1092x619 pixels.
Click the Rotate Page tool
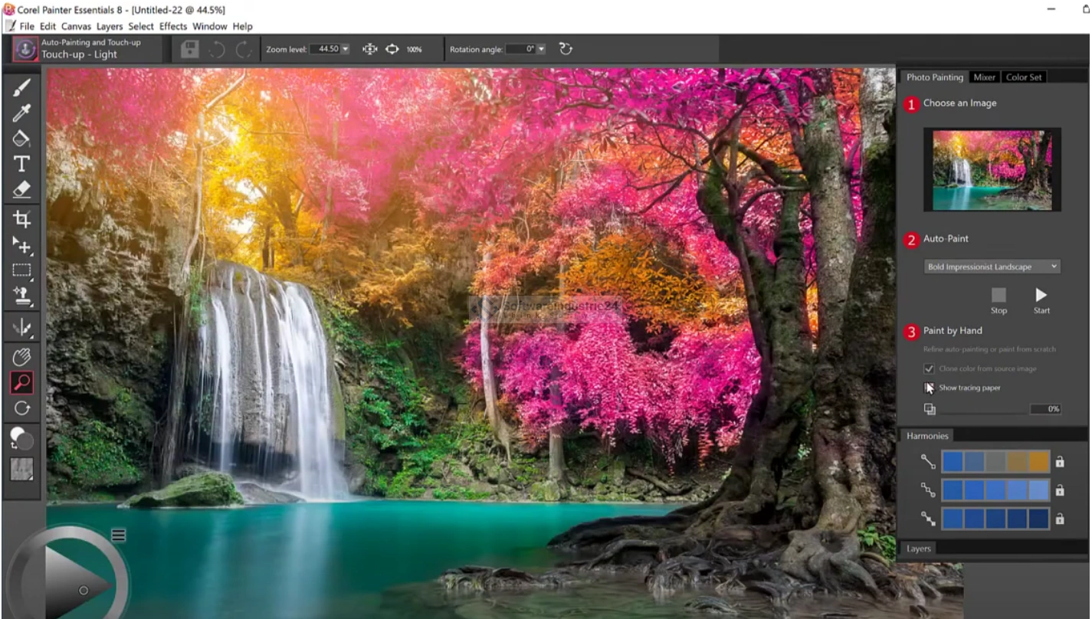21,408
